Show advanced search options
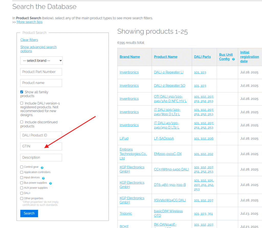This screenshot has width=262, height=228. (x=38, y=49)
